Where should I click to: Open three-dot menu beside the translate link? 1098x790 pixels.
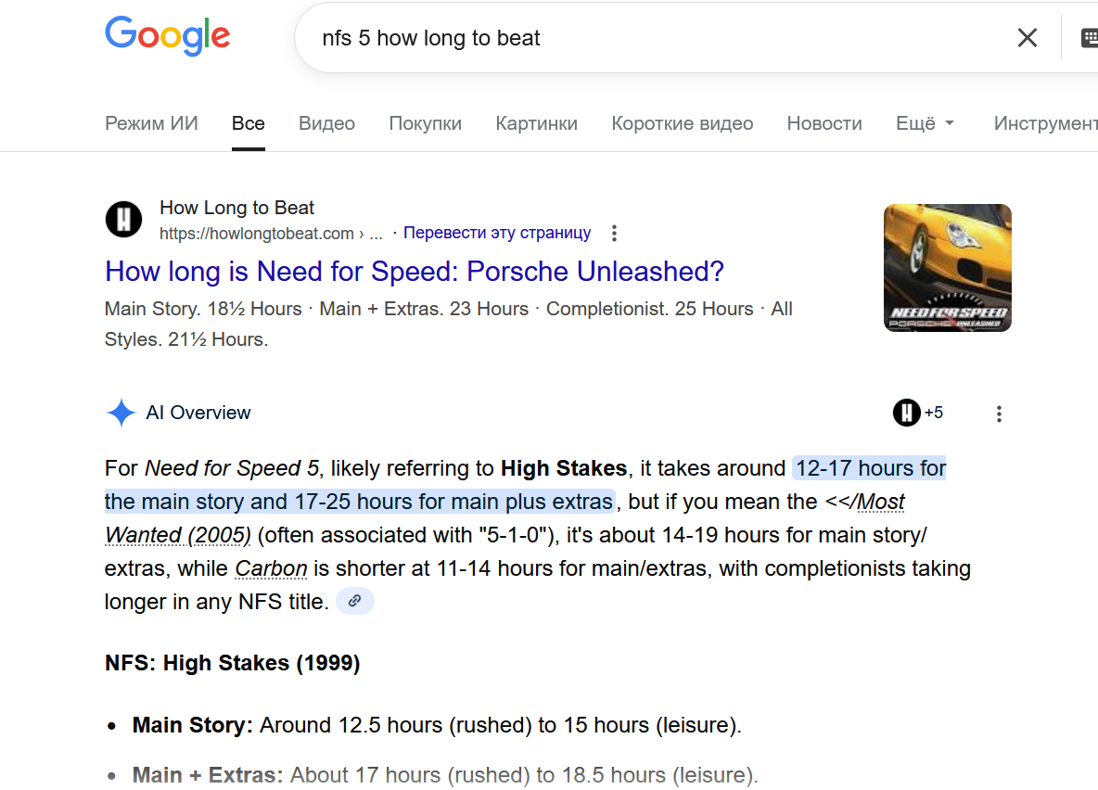[614, 234]
